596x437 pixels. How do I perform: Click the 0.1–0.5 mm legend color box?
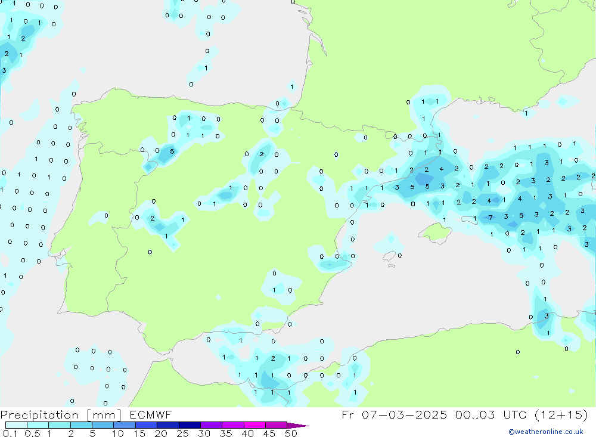(x=16, y=425)
